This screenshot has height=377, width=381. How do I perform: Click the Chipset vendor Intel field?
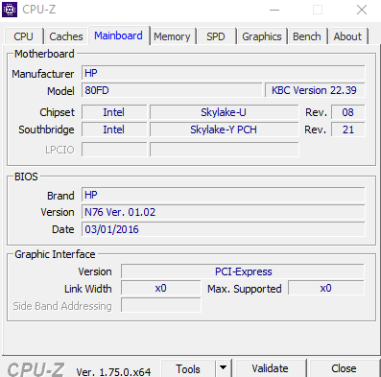[x=114, y=112]
